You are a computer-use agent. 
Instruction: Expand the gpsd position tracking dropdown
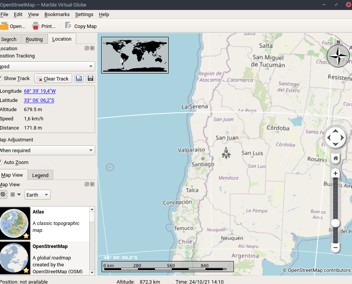pyautogui.click(x=47, y=66)
